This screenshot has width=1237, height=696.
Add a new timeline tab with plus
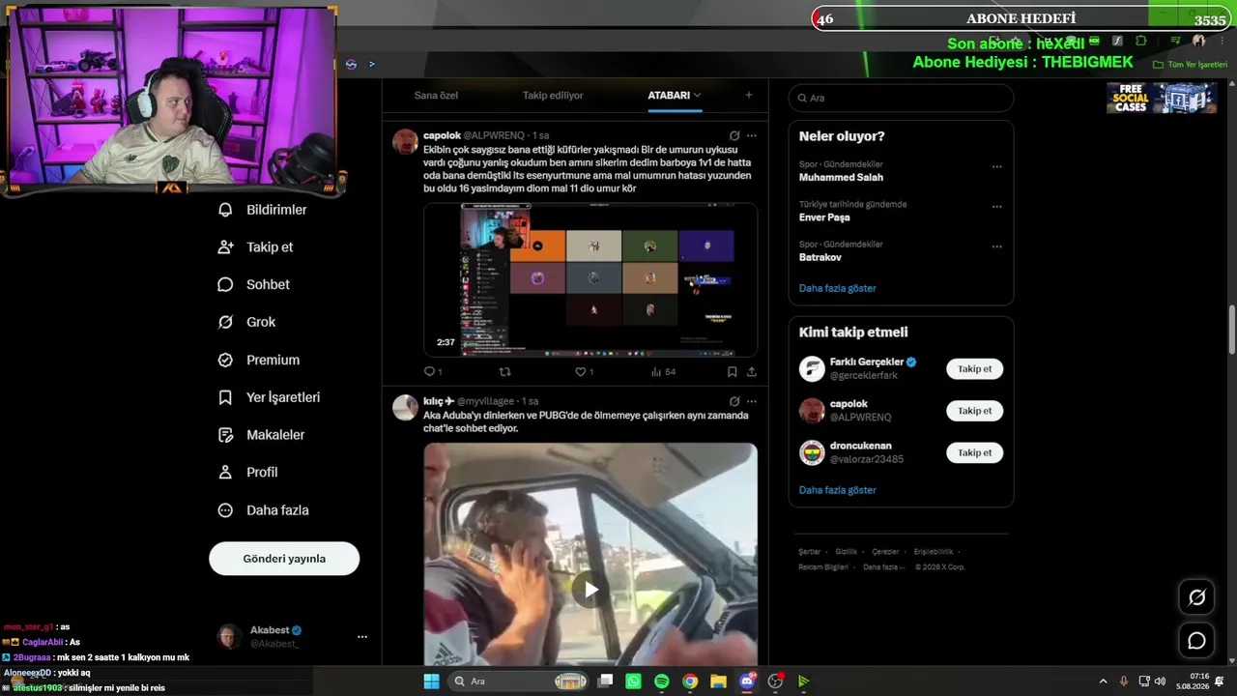click(x=748, y=95)
